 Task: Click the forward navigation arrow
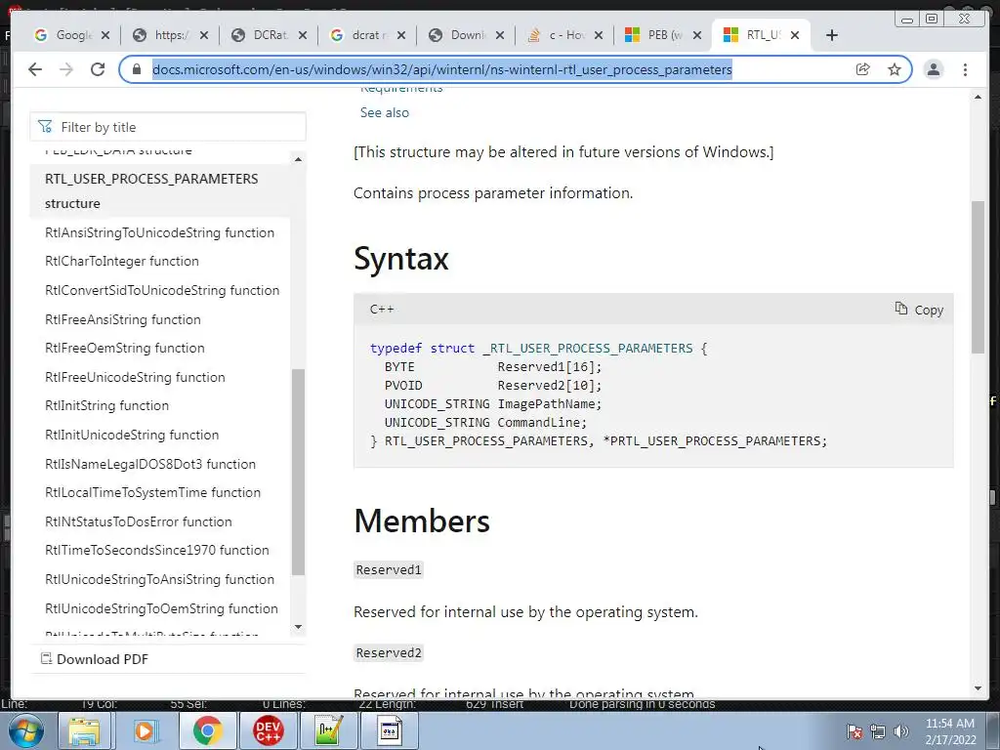click(x=66, y=69)
